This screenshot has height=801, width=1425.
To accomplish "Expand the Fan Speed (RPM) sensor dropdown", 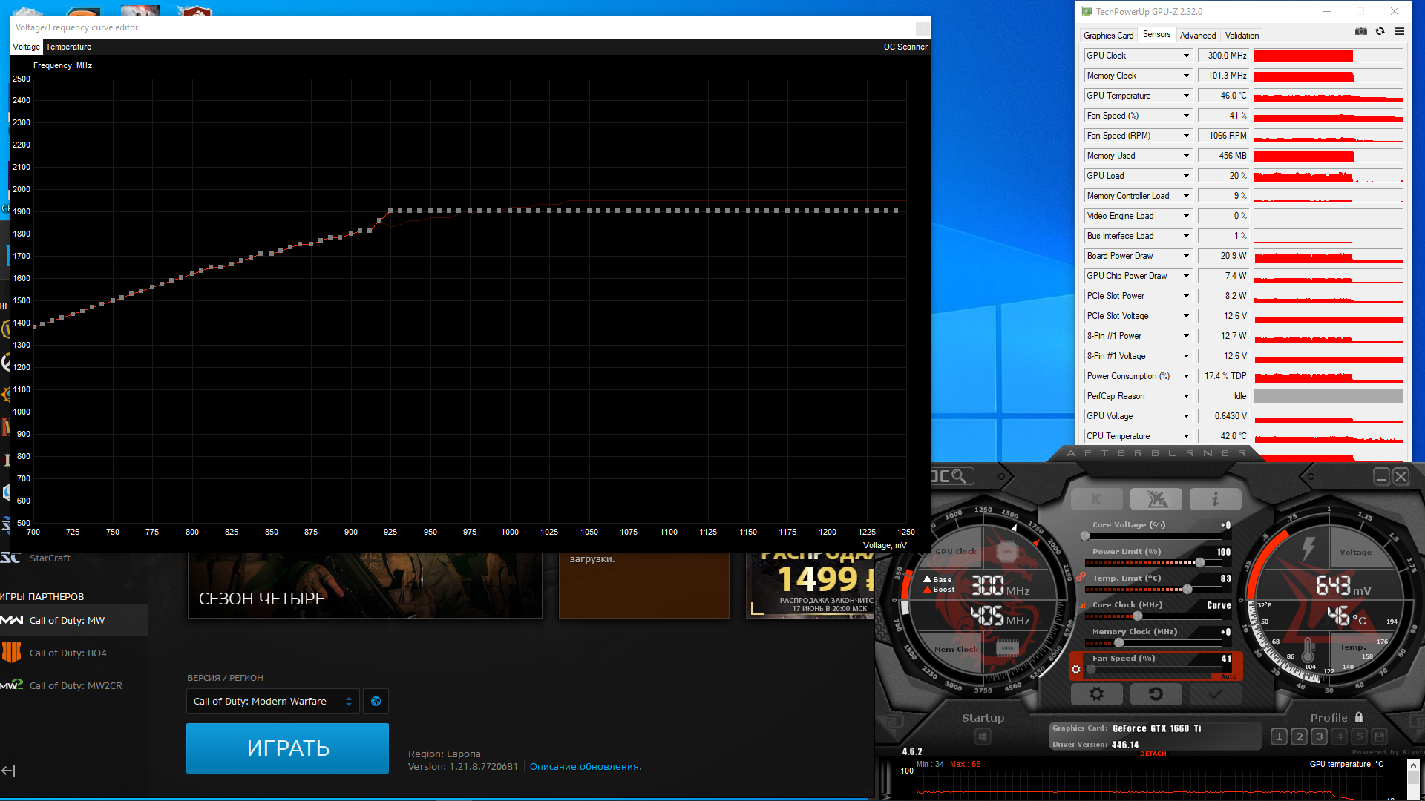I will point(1186,136).
